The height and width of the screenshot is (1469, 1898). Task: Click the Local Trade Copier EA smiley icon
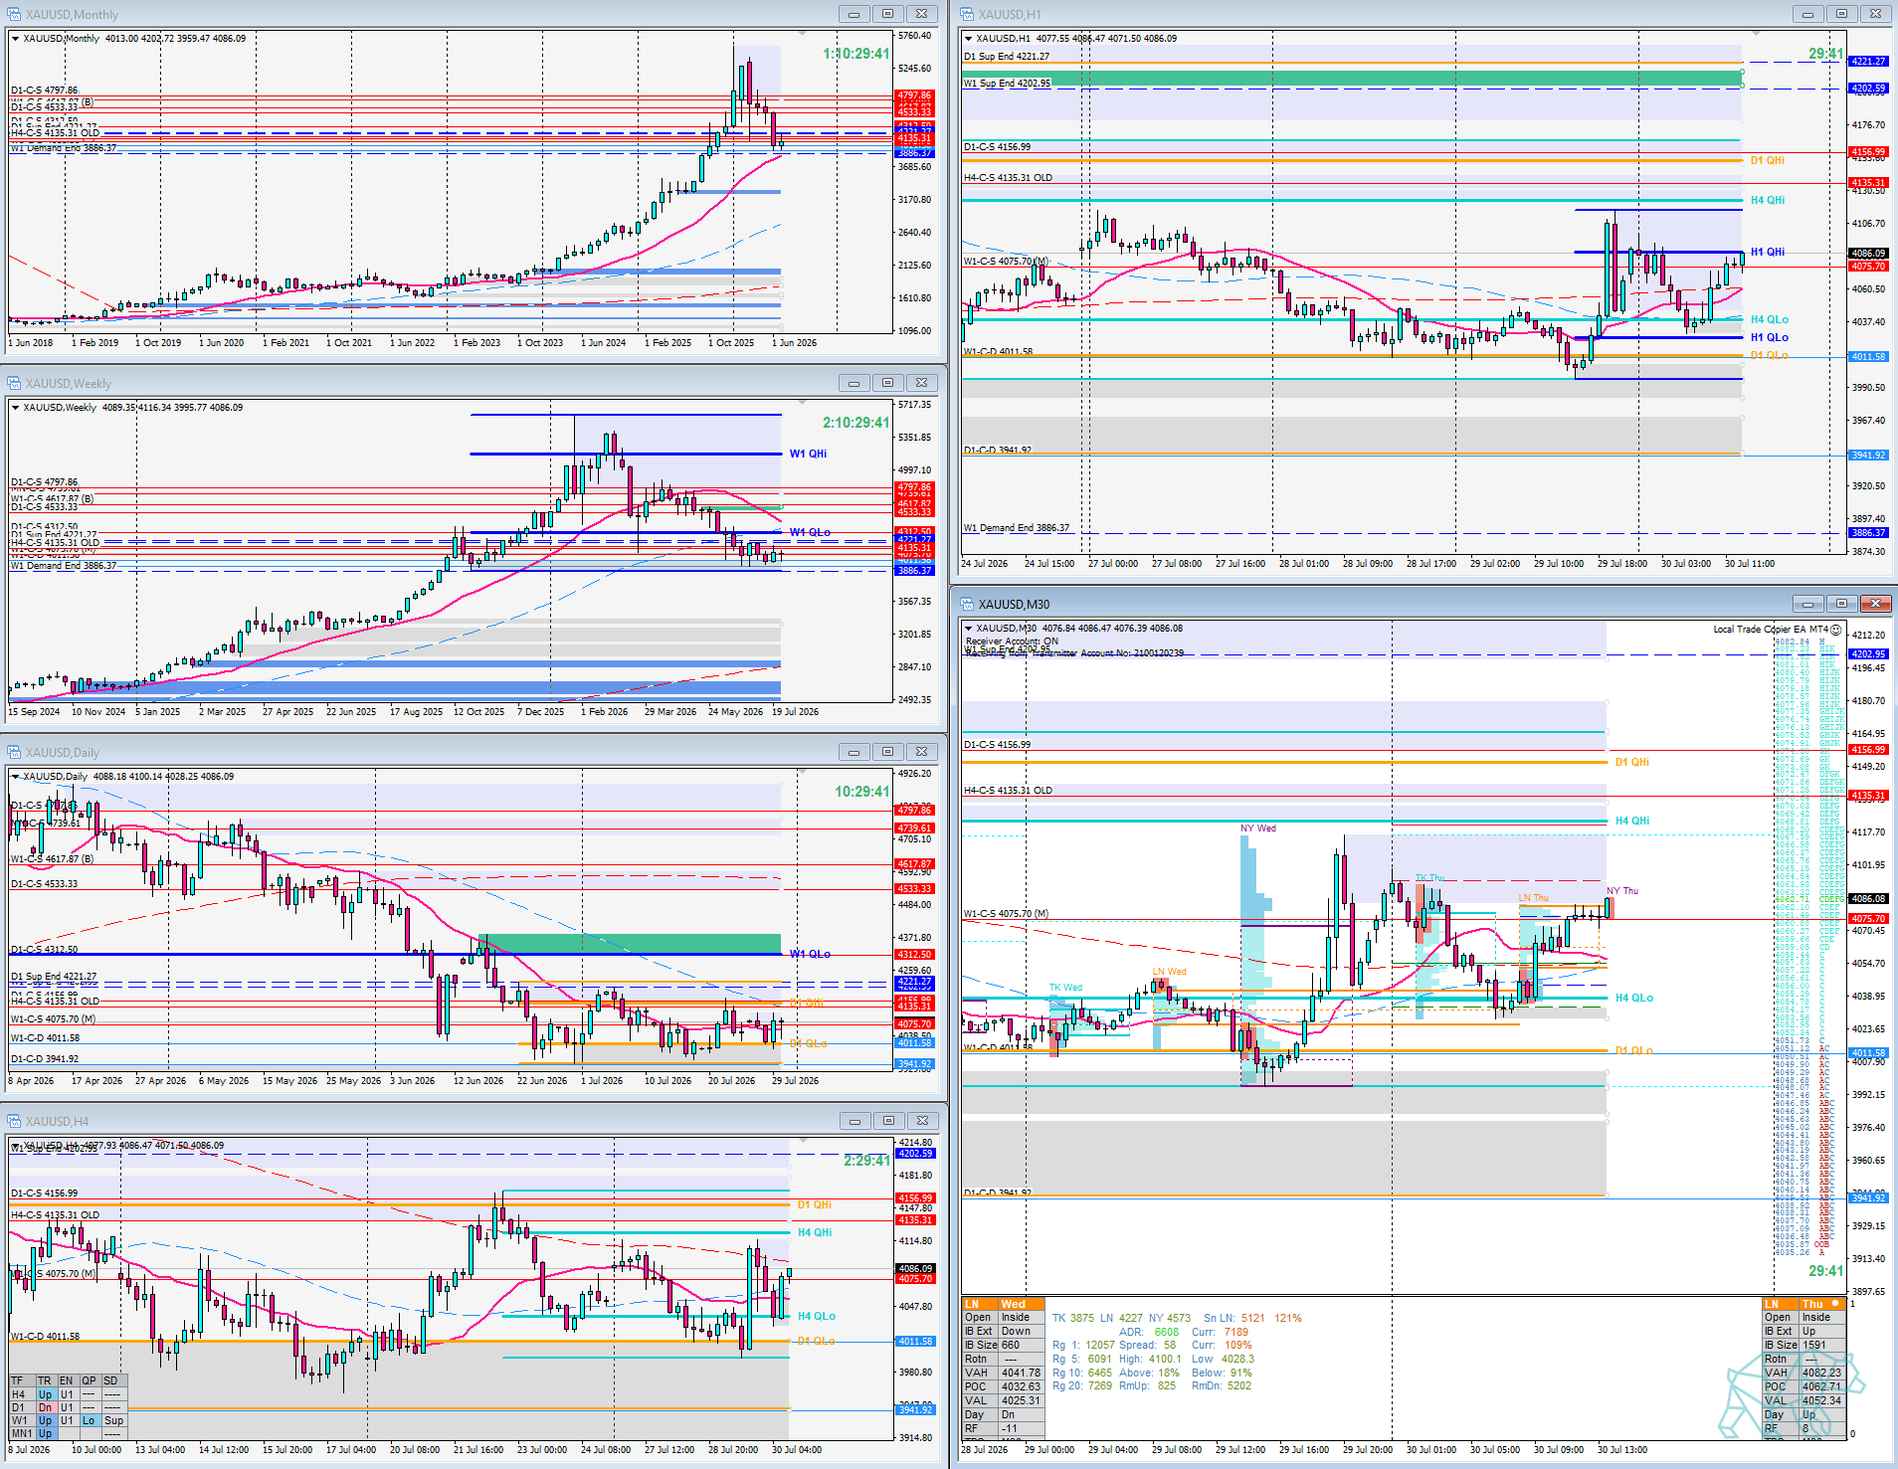click(1835, 630)
